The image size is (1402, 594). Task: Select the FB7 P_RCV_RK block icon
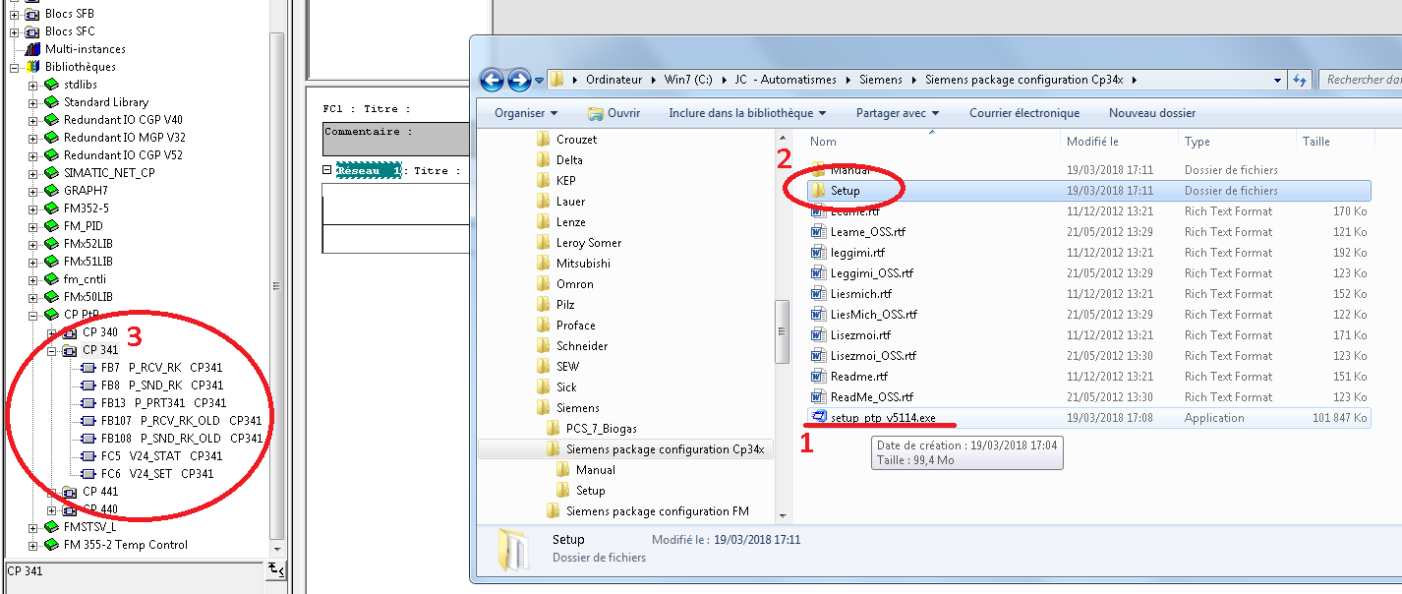point(88,368)
